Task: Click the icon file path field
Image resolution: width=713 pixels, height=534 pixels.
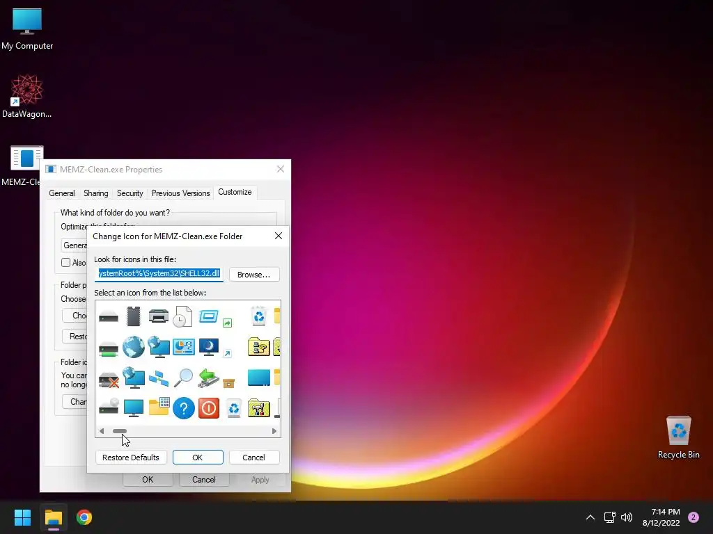Action: [x=159, y=273]
